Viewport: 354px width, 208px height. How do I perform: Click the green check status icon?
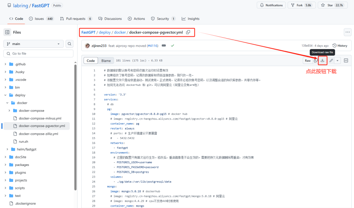point(172,46)
